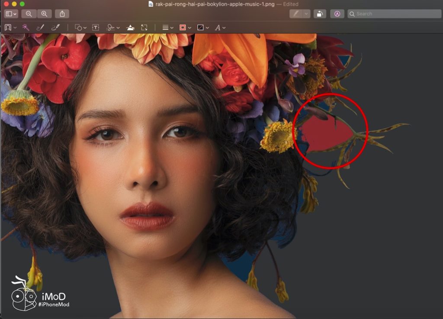This screenshot has height=319, width=443.
Task: Select the Draw brush tool
Action: coord(55,27)
